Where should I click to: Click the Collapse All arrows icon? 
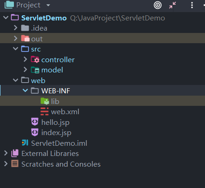tap(173, 5)
